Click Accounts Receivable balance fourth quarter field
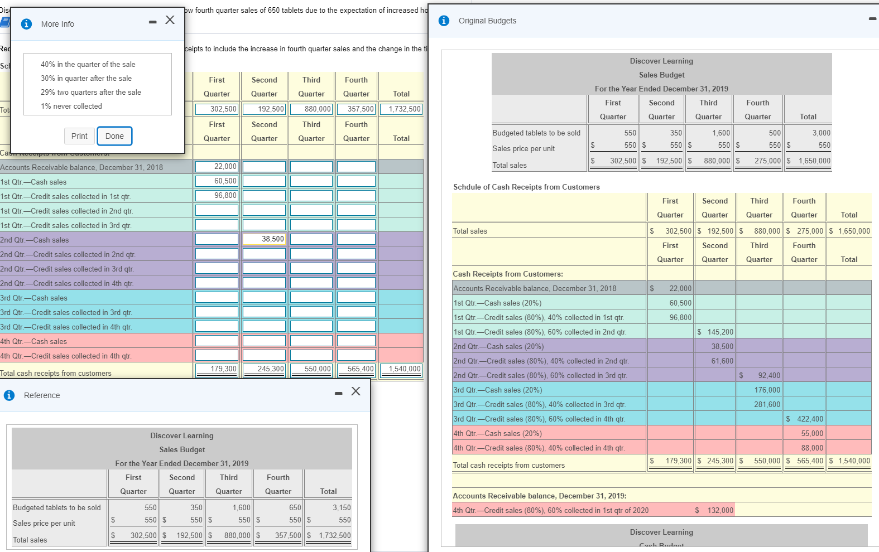The width and height of the screenshot is (879, 552). (356, 166)
